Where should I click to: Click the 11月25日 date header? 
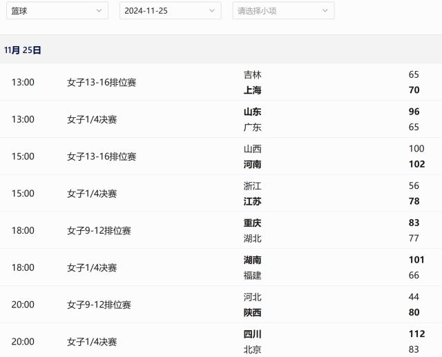(x=23, y=50)
